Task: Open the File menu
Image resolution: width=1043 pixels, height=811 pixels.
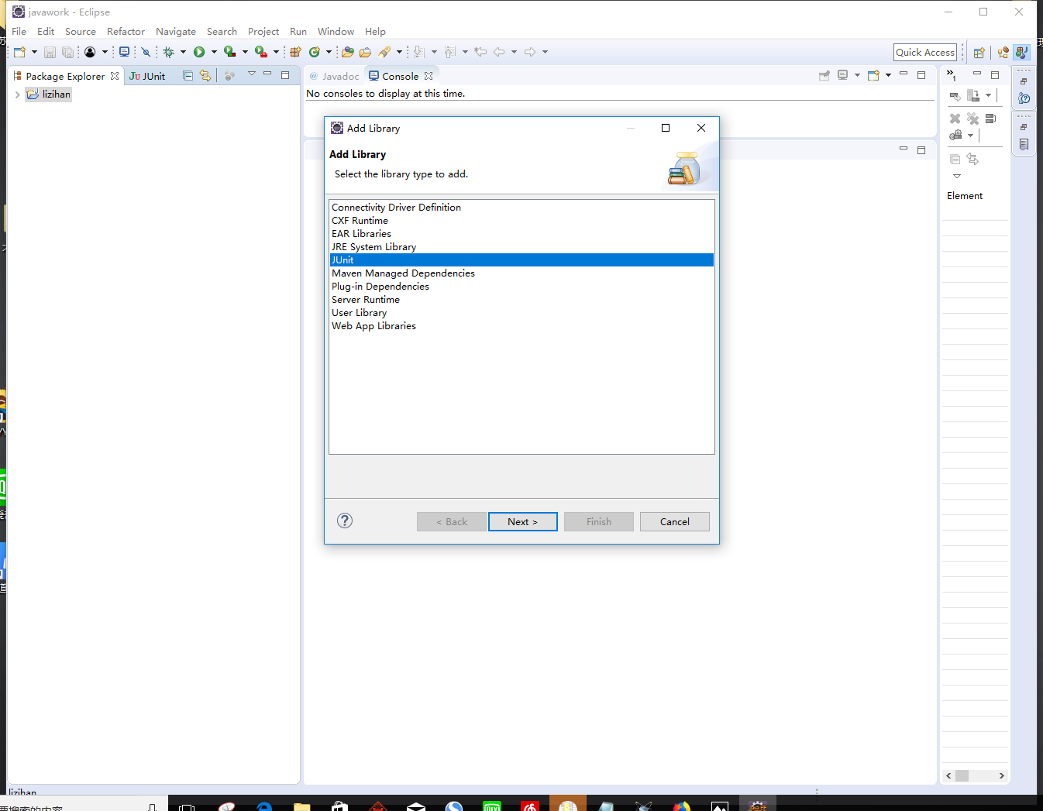Action: pos(19,32)
